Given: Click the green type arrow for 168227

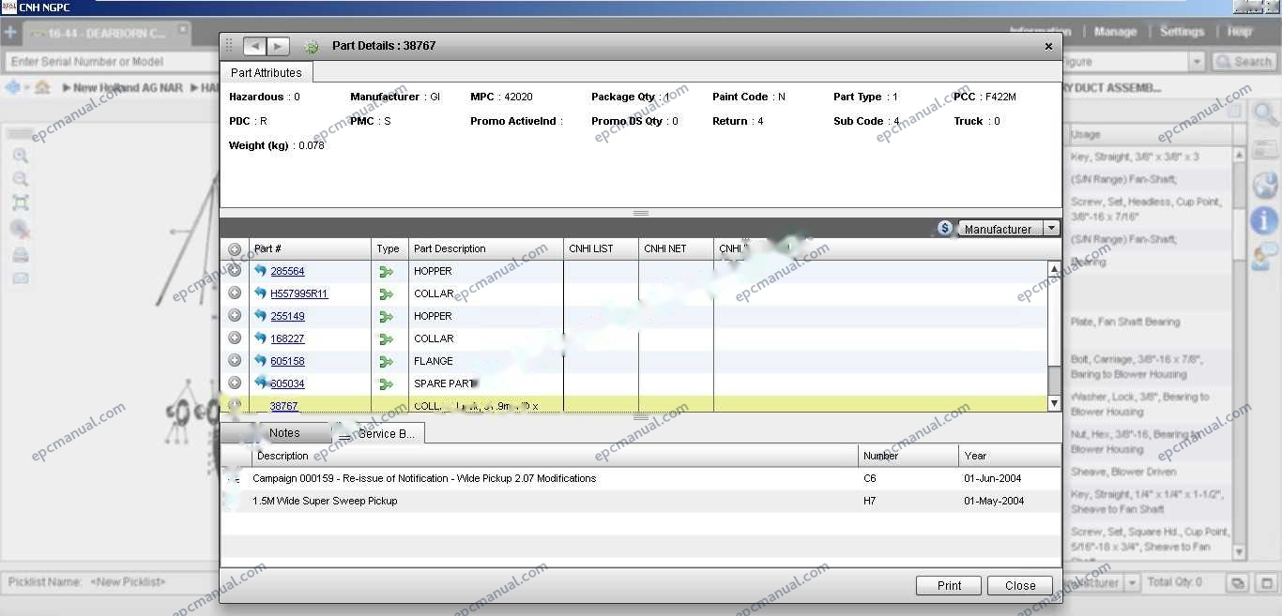Looking at the screenshot, I should tap(386, 339).
